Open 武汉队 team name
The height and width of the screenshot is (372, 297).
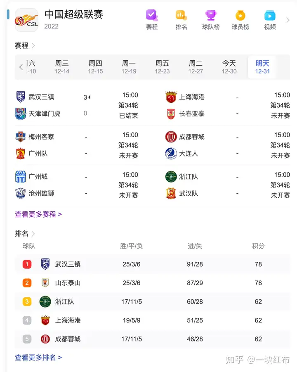coord(189,193)
